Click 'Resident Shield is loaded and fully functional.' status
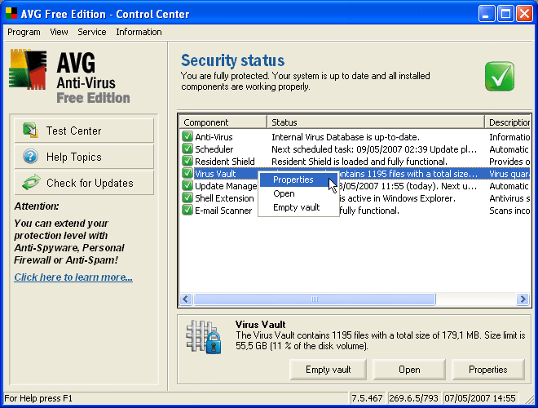This screenshot has width=538, height=408. pos(359,162)
